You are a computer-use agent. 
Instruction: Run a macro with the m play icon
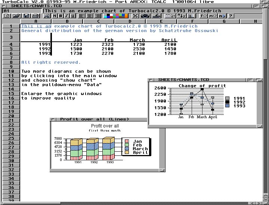tap(222, 16)
